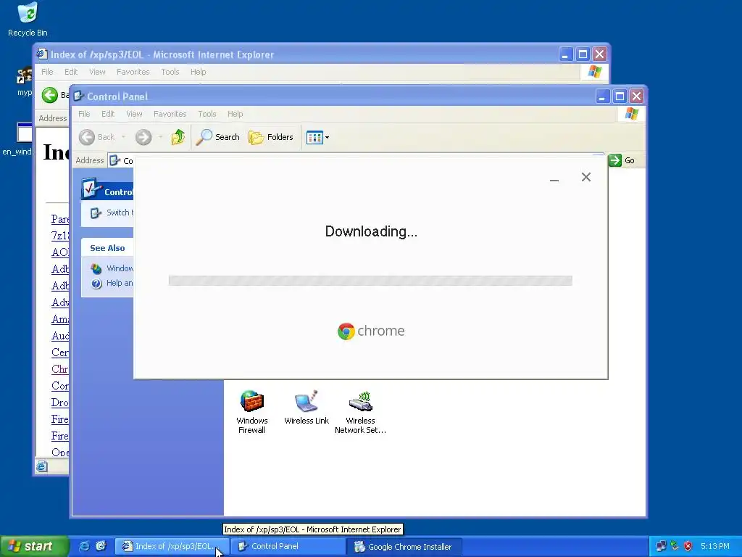
Task: Maximize the Internet Explorer window
Action: click(x=583, y=54)
